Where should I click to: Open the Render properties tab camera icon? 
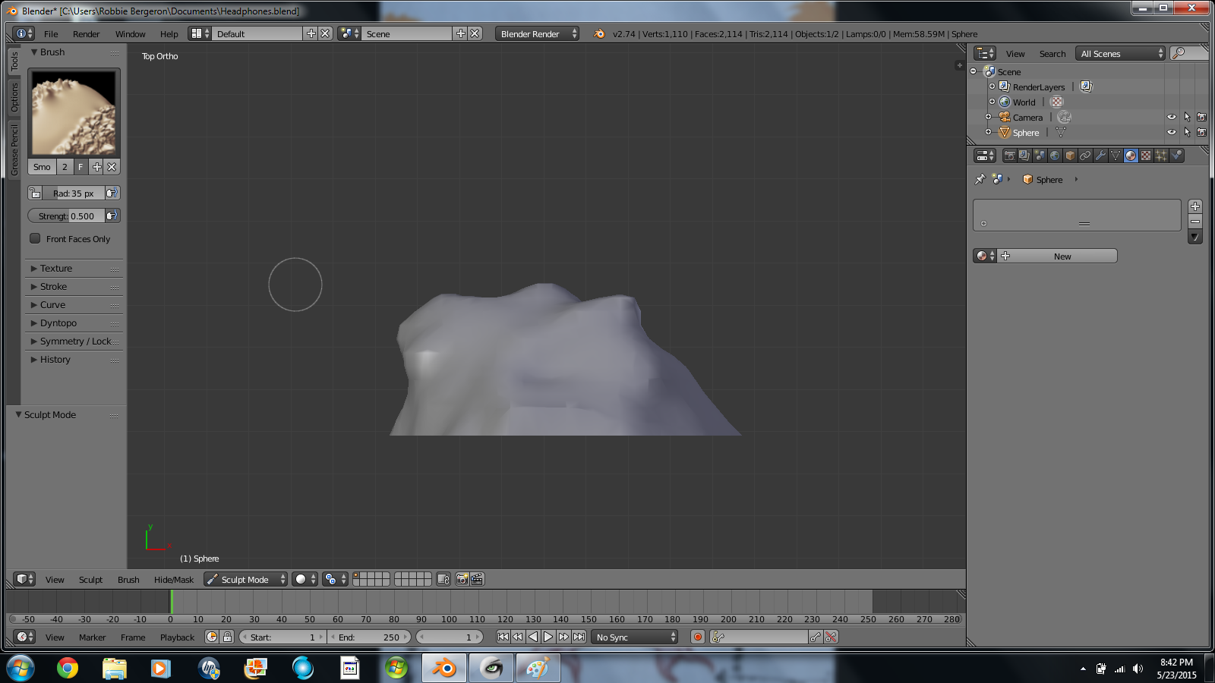[1009, 156]
